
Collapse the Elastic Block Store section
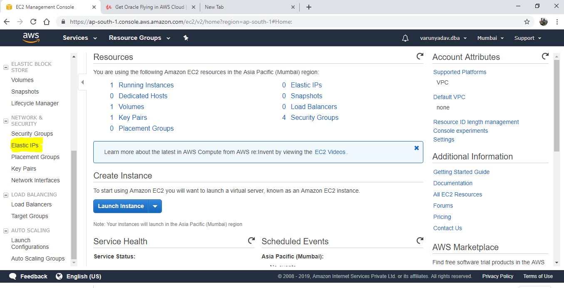6,67
